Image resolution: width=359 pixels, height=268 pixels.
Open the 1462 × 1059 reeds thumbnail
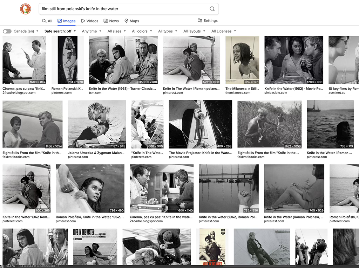270,124
